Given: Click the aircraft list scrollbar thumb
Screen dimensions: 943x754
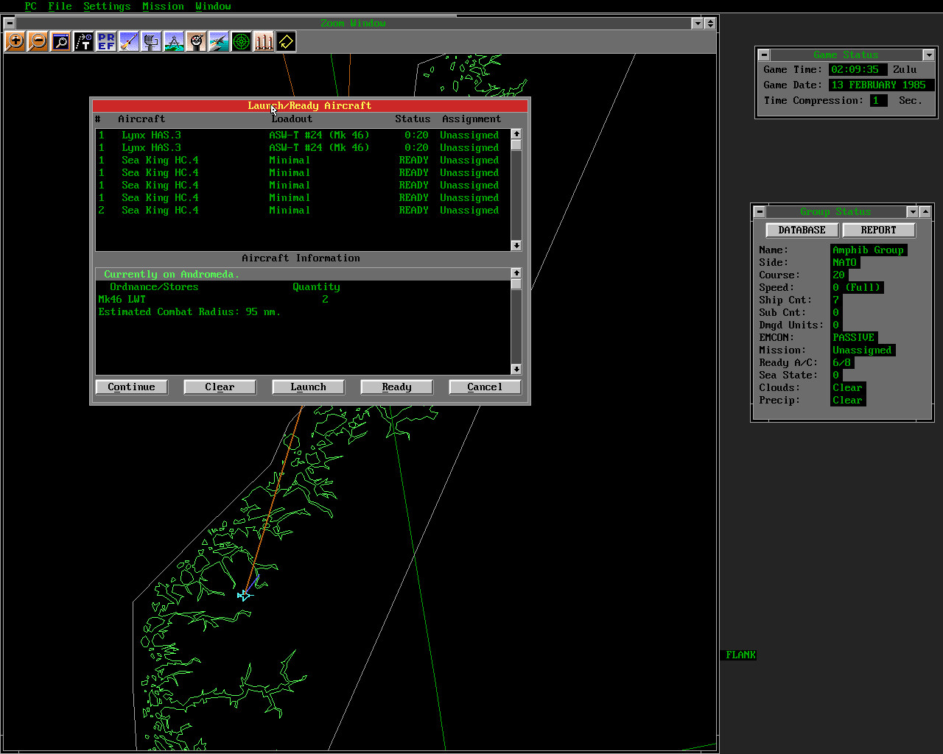Looking at the screenshot, I should 516,145.
